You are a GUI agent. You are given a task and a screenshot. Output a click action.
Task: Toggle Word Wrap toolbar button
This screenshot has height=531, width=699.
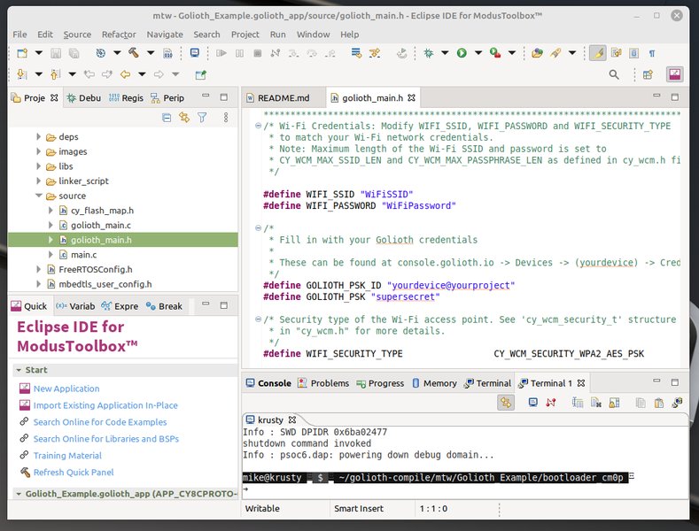tap(616, 53)
